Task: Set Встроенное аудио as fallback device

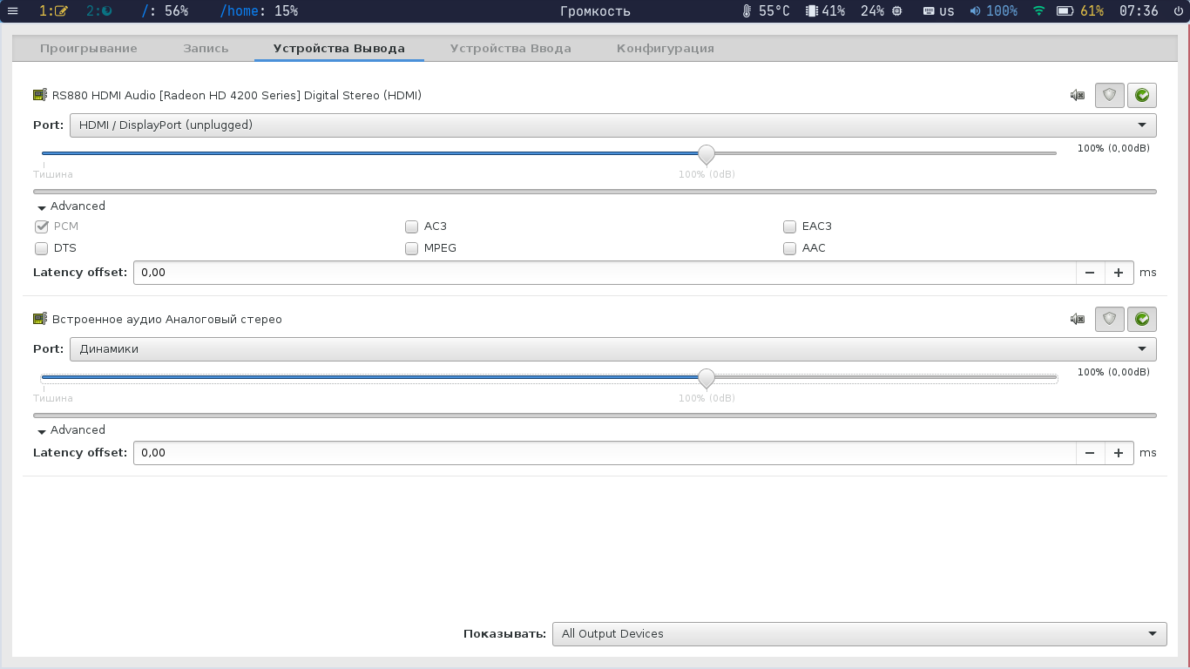Action: 1142,319
